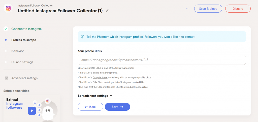Open Advanced settings
Screen dimensions: 258x122
point(24,78)
